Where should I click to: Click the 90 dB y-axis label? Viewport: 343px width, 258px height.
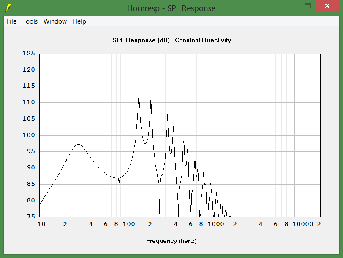[x=31, y=167]
